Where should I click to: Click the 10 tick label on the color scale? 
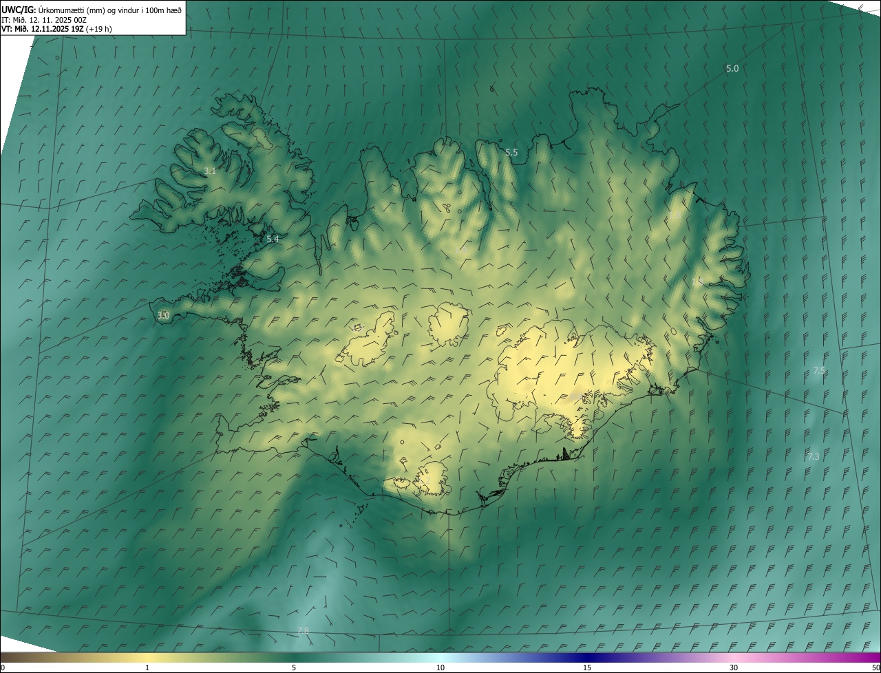point(440,667)
